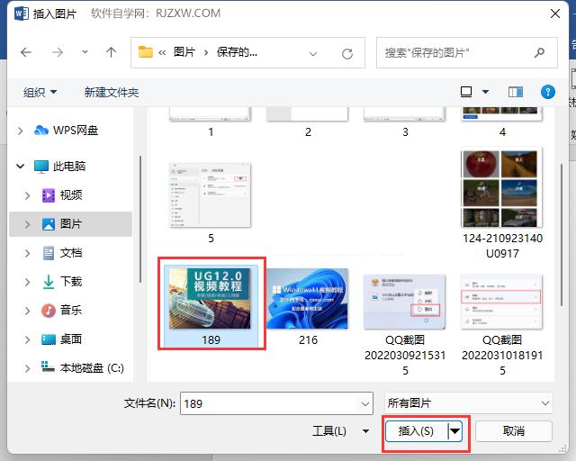576x461 pixels.
Task: Select the image file named 3
Action: [405, 122]
